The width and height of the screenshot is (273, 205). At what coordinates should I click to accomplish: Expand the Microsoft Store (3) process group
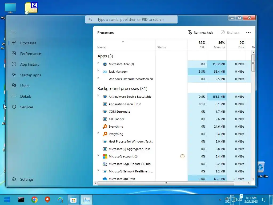click(x=98, y=63)
